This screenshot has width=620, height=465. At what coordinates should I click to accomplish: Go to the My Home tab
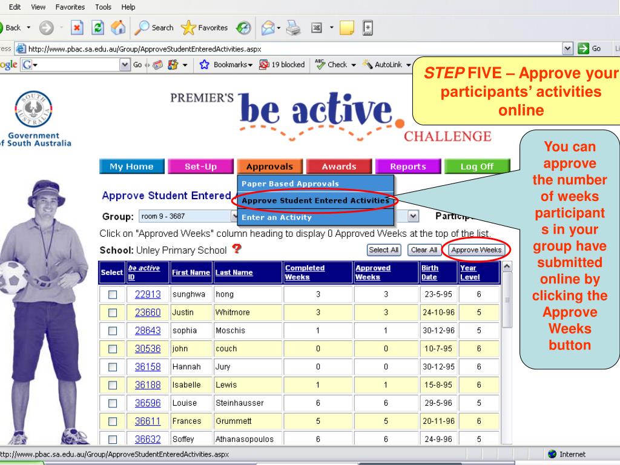[131, 167]
